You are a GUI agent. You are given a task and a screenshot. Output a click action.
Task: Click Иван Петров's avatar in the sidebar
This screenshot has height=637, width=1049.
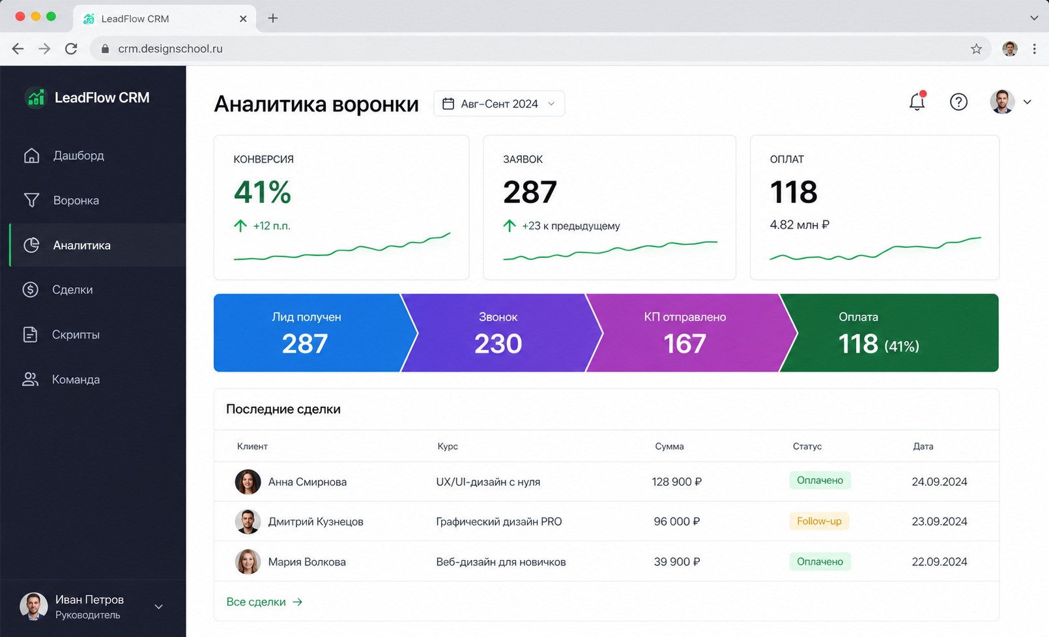click(33, 606)
